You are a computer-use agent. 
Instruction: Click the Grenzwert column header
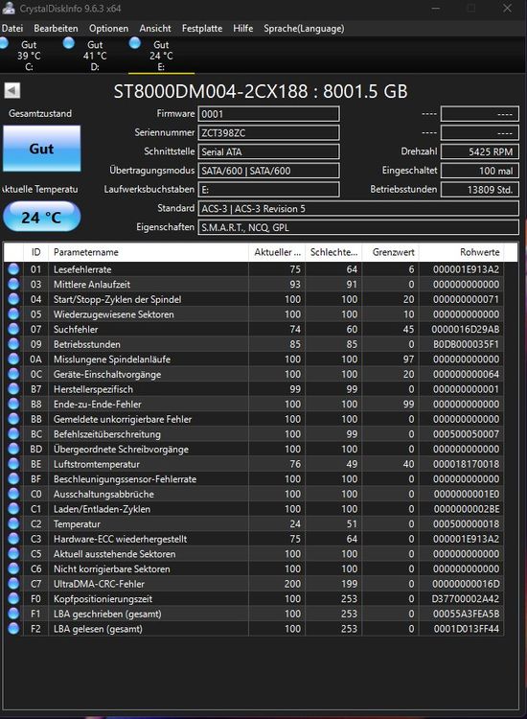point(390,252)
